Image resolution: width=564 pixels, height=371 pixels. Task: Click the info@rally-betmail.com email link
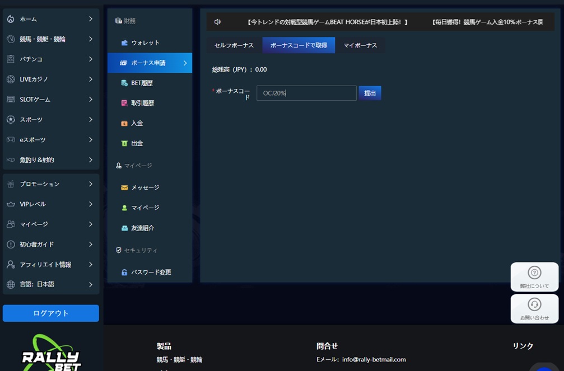[374, 359]
